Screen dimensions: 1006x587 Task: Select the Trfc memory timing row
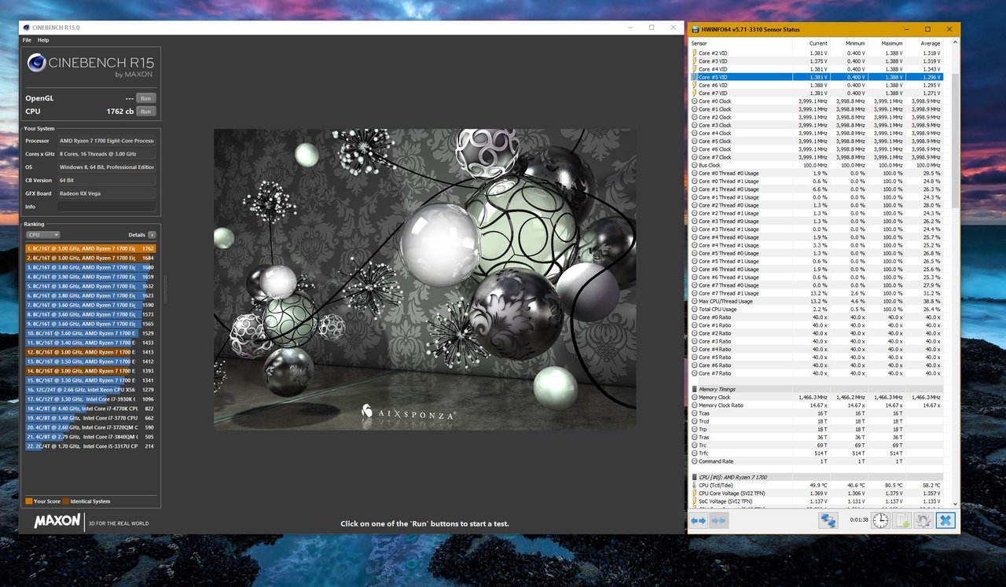click(x=817, y=453)
